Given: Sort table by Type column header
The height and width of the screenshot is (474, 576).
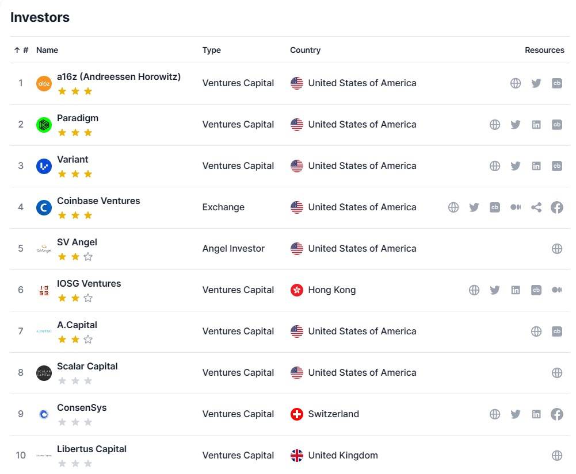Looking at the screenshot, I should 212,50.
